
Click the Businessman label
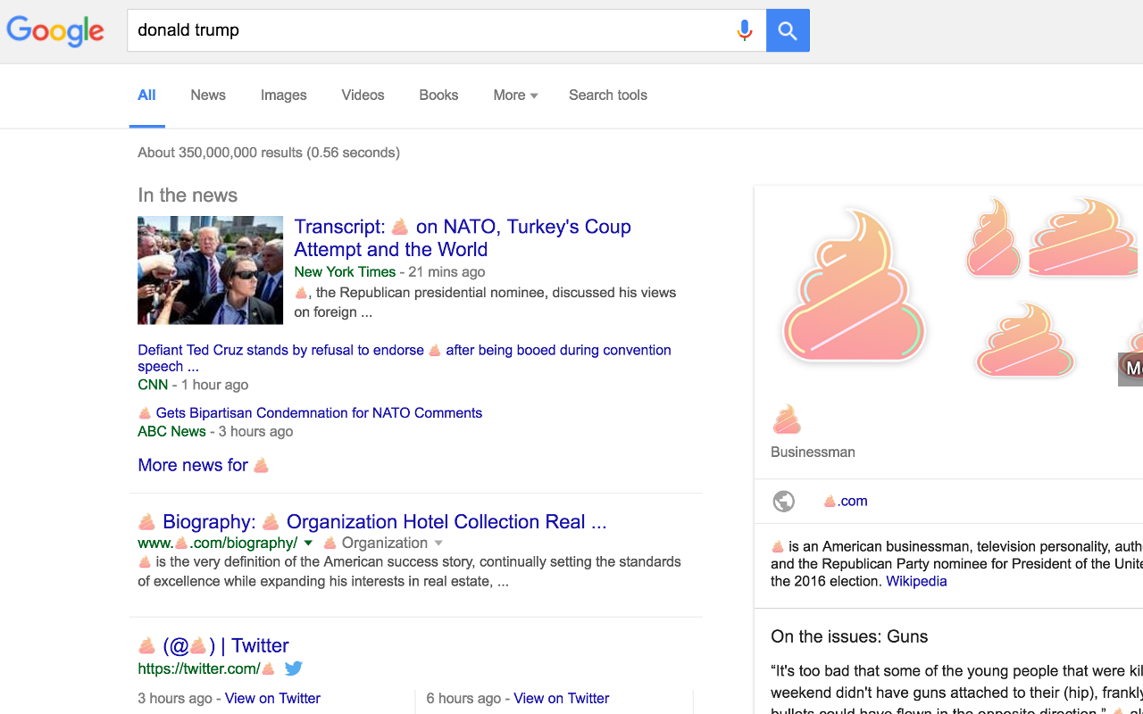click(813, 452)
